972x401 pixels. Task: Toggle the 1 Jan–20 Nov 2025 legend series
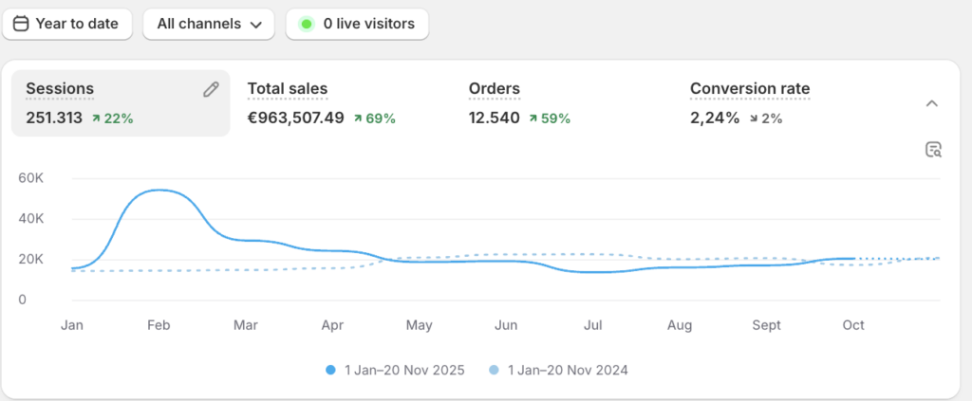[394, 370]
